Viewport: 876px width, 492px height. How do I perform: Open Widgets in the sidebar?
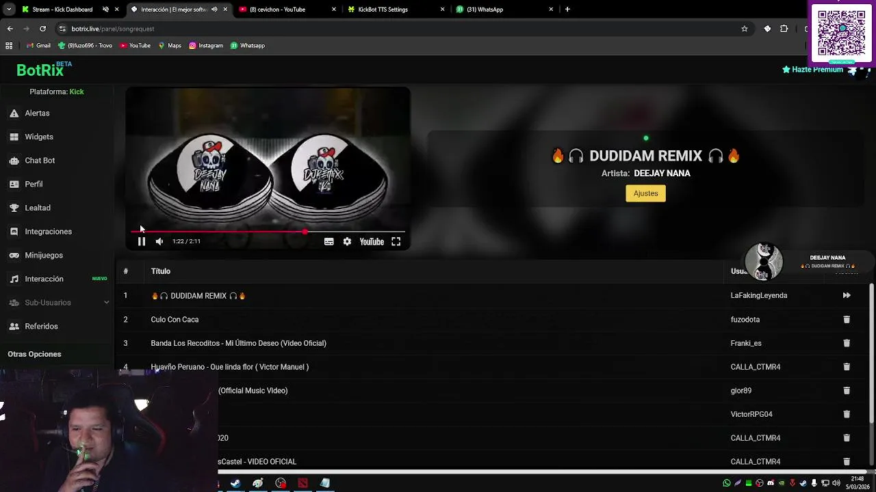pos(39,137)
